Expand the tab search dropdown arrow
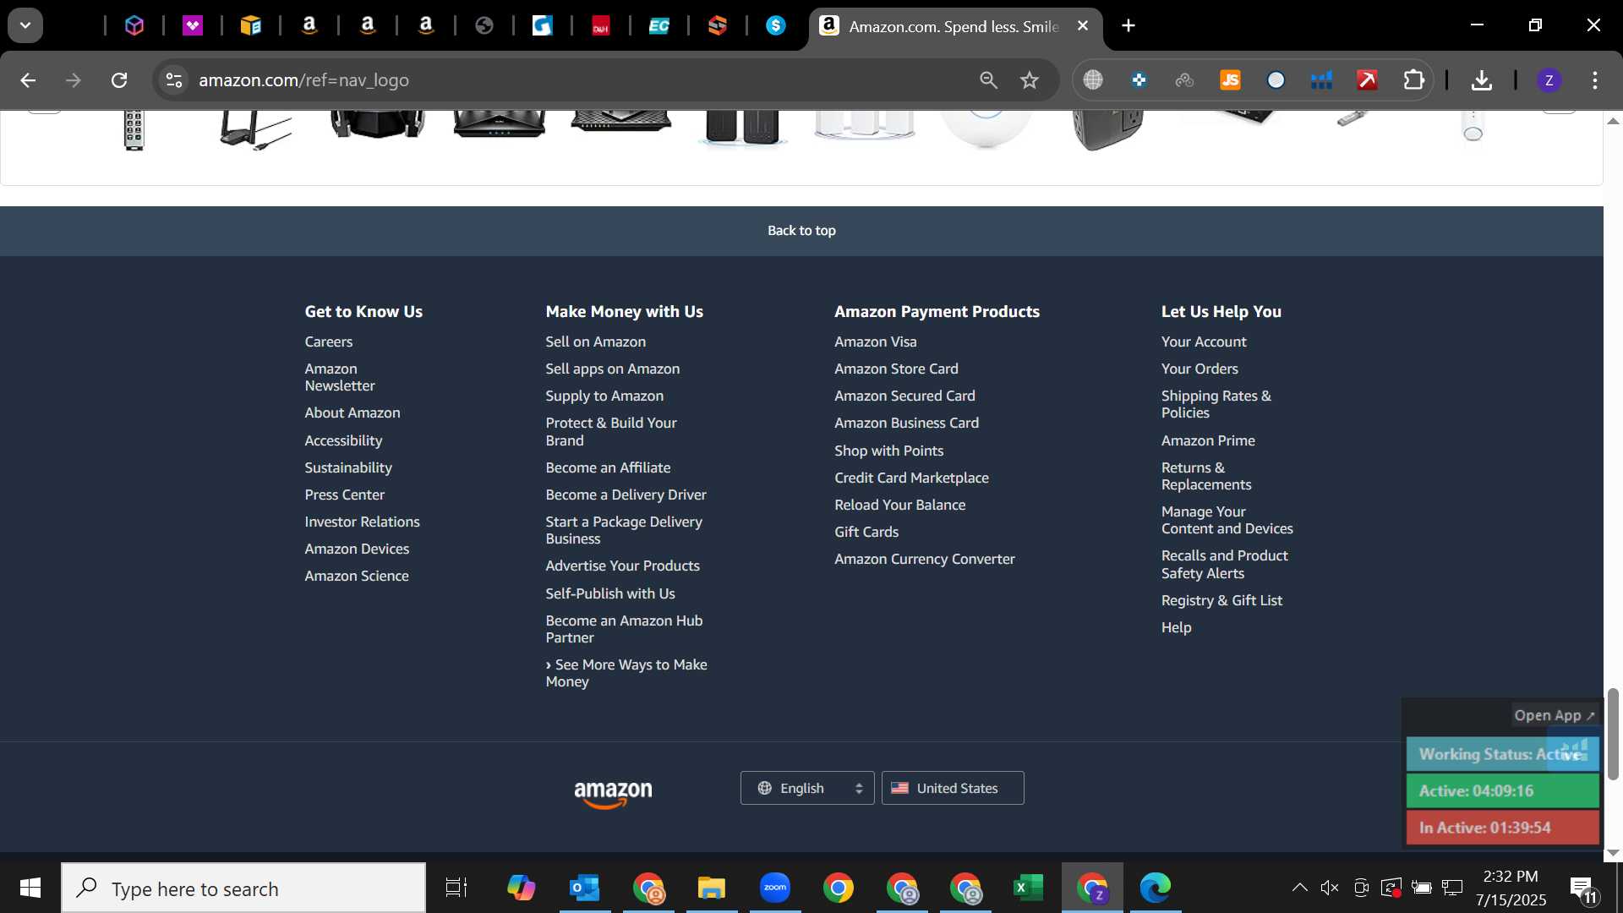The image size is (1623, 913). 25,25
